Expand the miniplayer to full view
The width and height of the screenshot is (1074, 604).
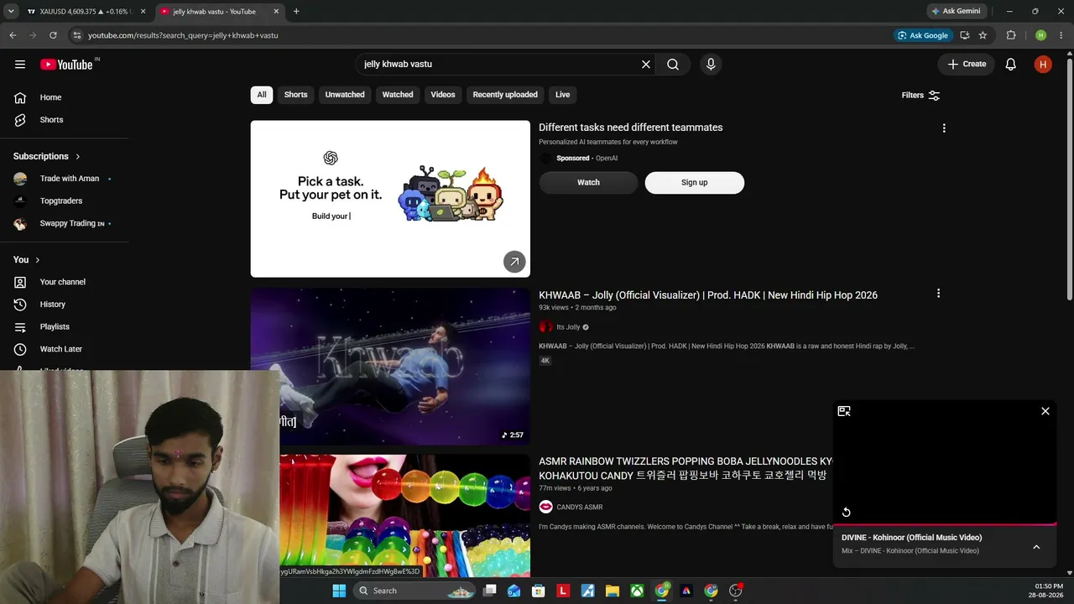[844, 411]
